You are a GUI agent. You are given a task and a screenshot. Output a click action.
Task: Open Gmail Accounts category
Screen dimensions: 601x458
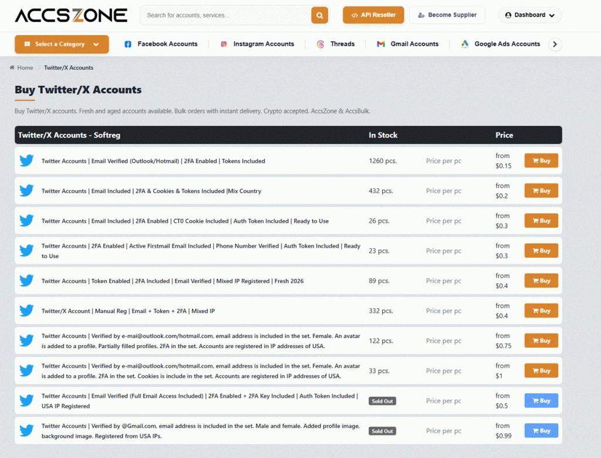(407, 44)
